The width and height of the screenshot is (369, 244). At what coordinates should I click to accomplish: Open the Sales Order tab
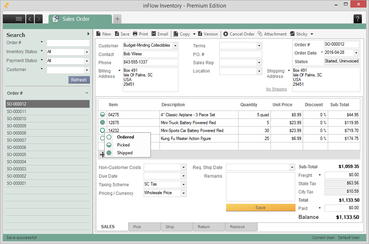tap(80, 19)
